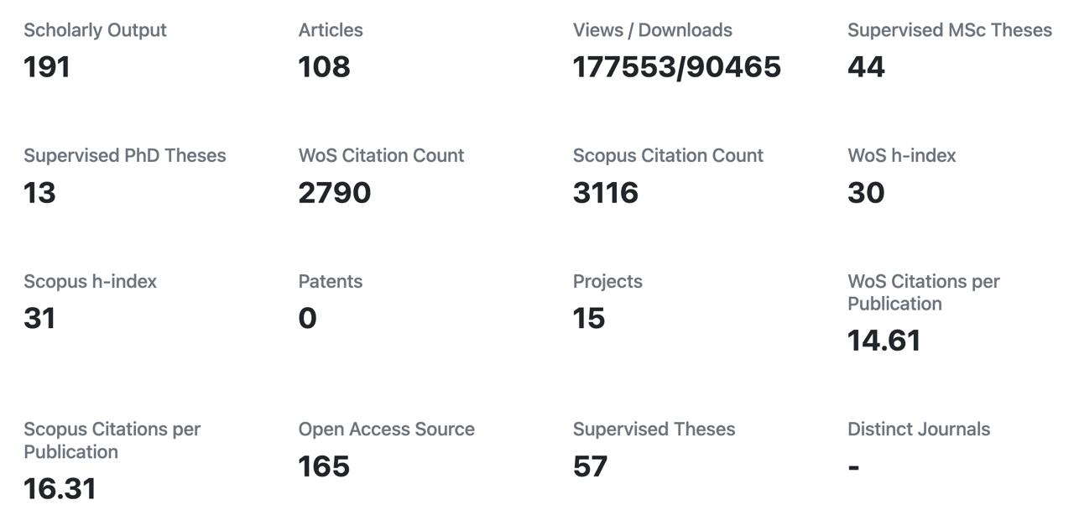Open the Supervised MSc Theses count 44

point(866,67)
